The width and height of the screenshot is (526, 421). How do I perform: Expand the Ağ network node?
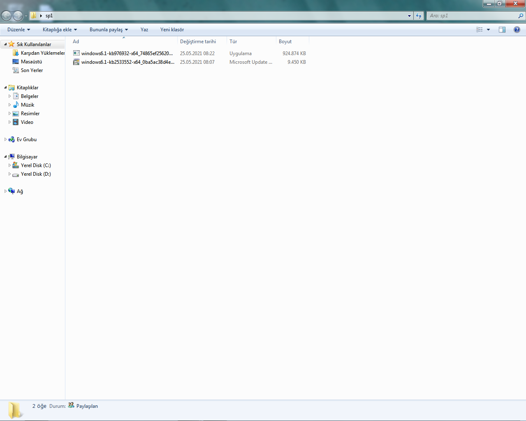[5, 191]
